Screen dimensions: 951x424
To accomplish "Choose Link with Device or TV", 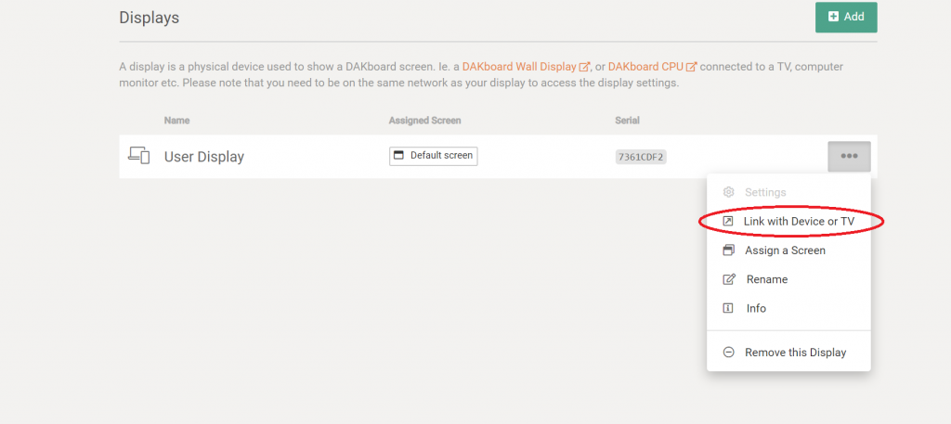I will (788, 222).
